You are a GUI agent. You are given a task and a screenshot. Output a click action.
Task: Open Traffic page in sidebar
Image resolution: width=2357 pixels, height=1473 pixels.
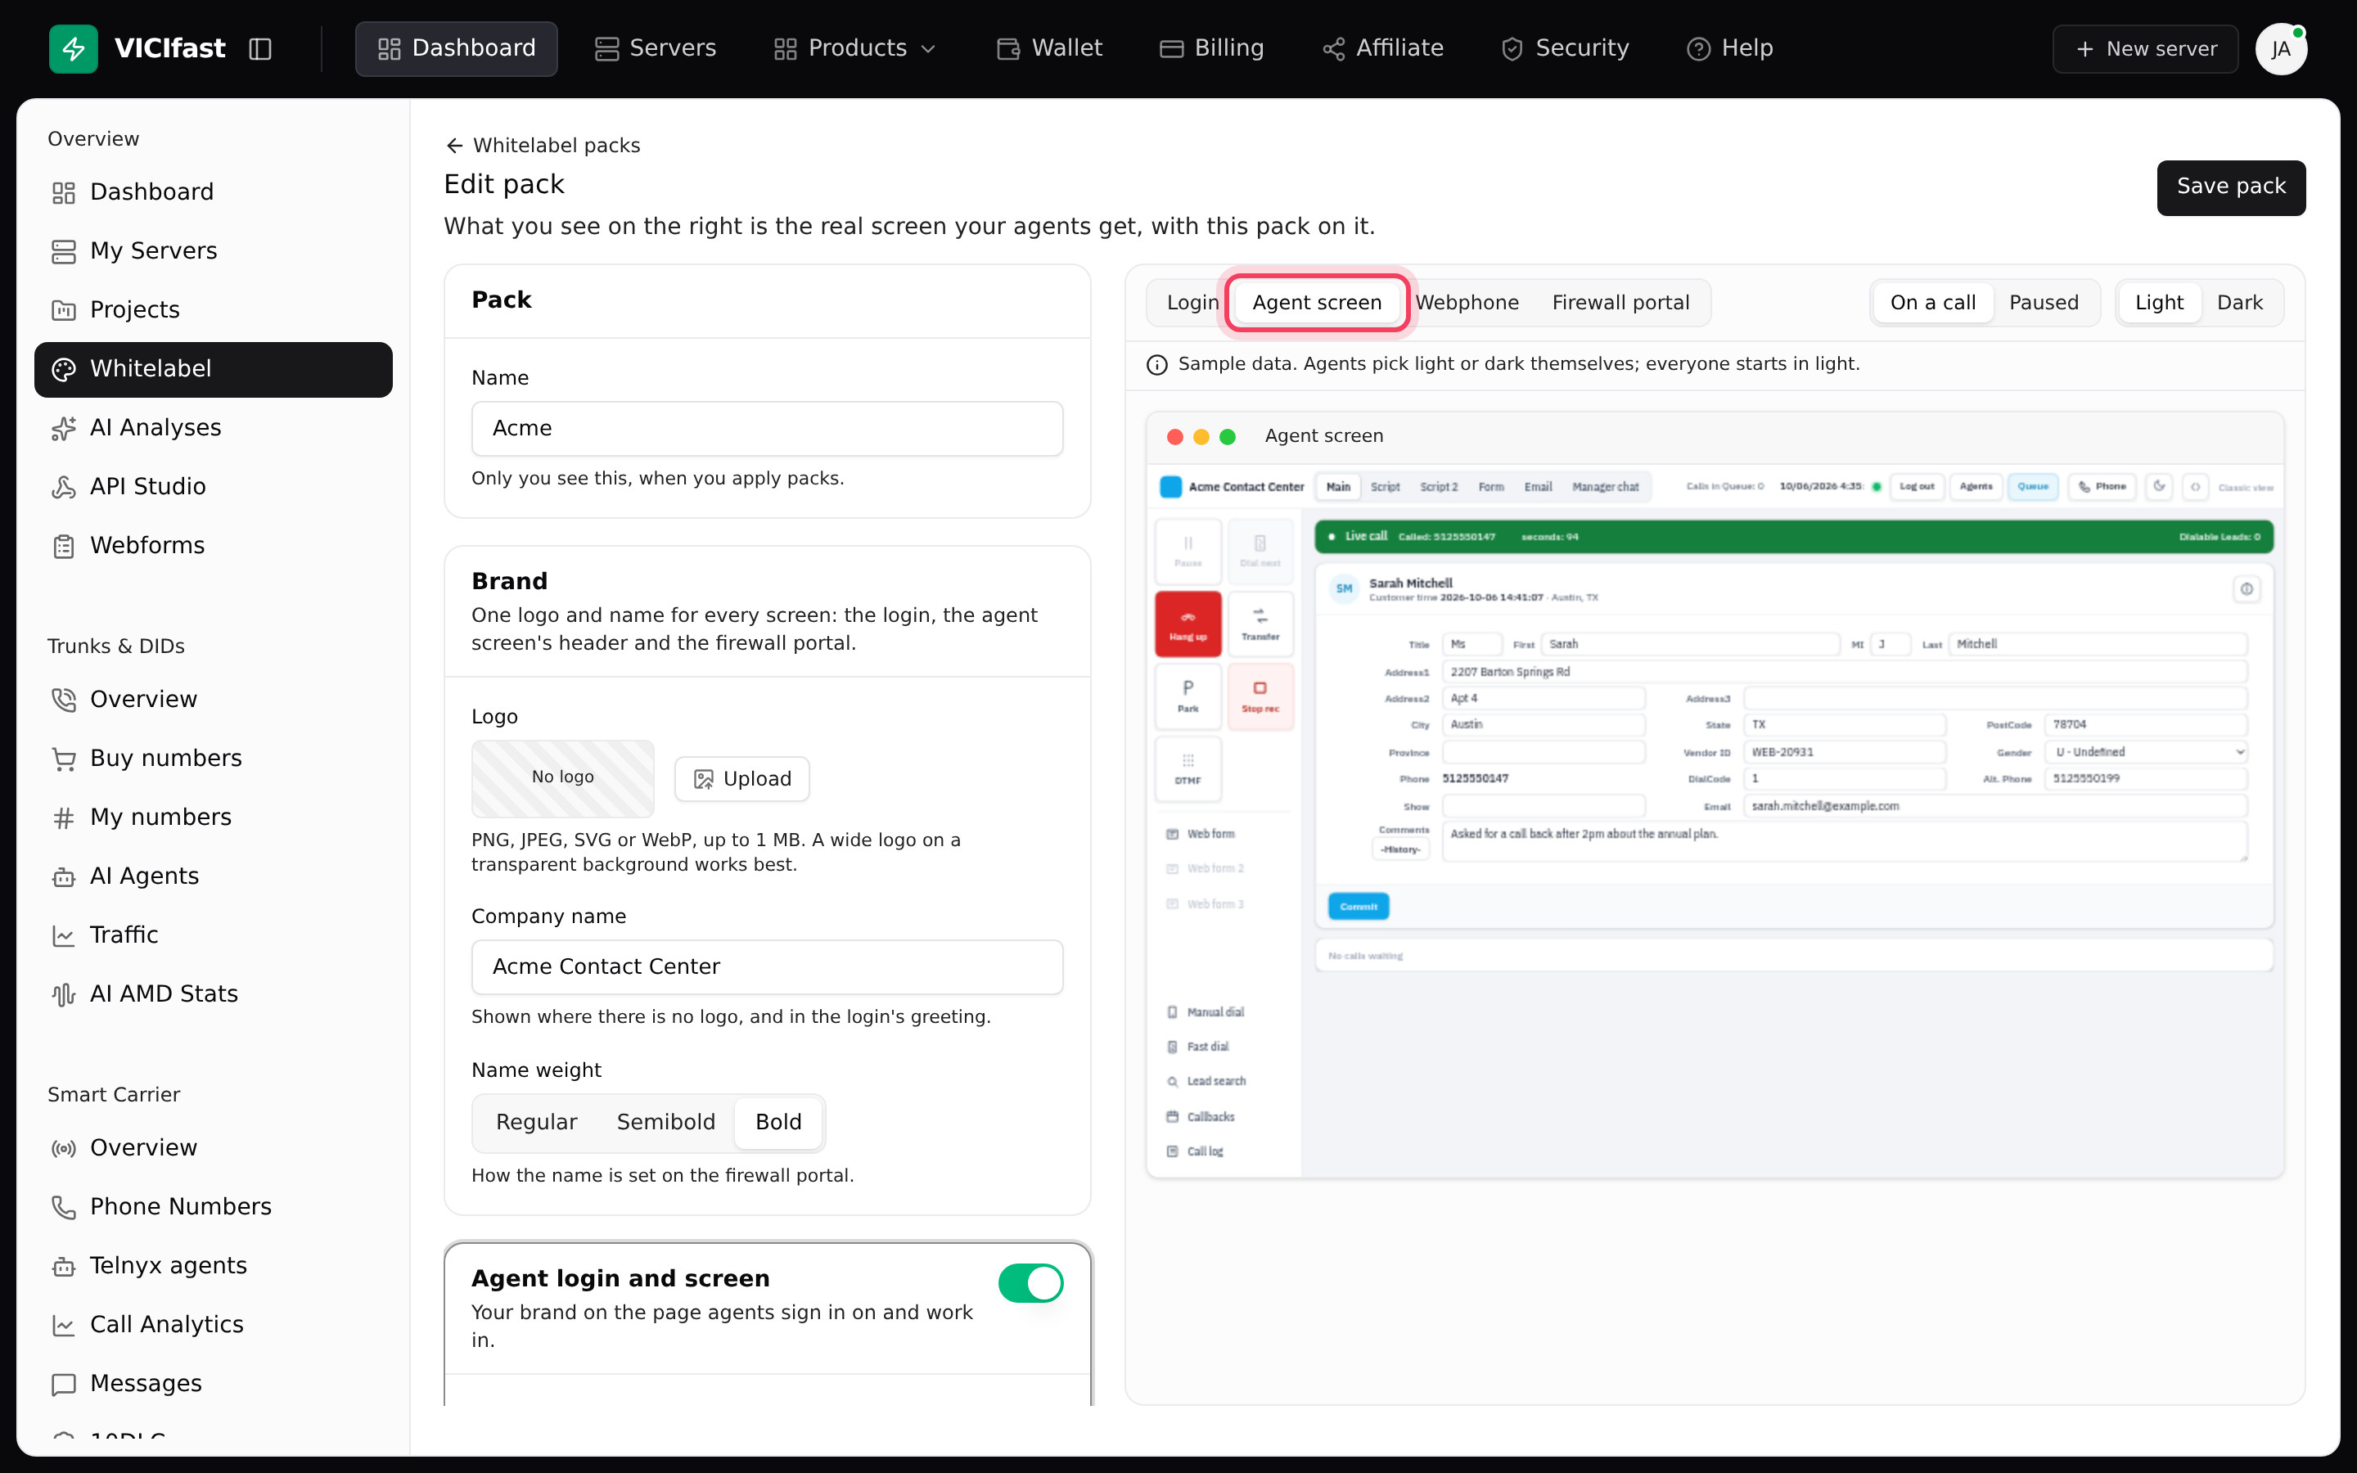[214, 935]
